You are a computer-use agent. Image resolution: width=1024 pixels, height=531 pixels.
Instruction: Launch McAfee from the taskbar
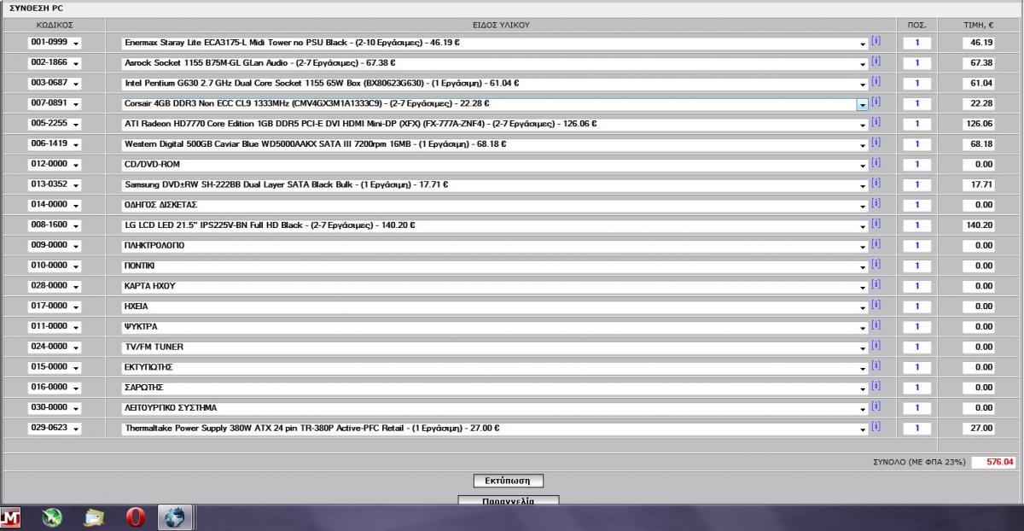coord(12,518)
